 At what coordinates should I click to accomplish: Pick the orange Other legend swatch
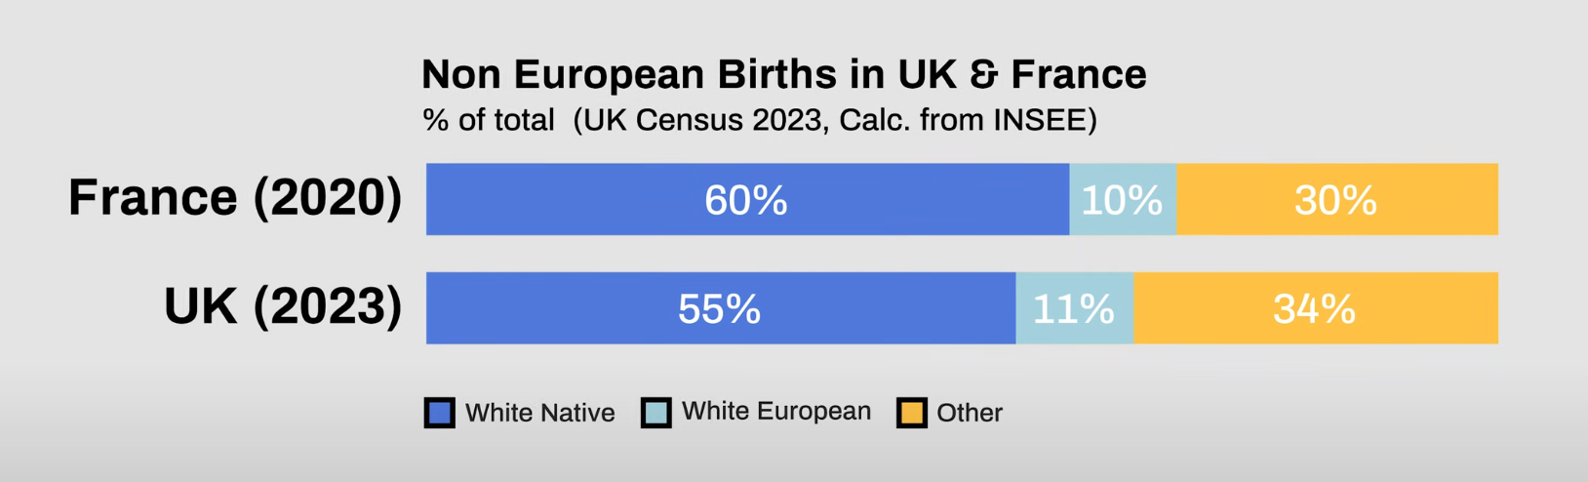[x=912, y=413]
